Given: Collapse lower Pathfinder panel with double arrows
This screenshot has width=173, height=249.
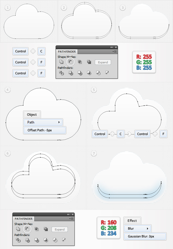Looking at the screenshot, I should (x=68, y=214).
